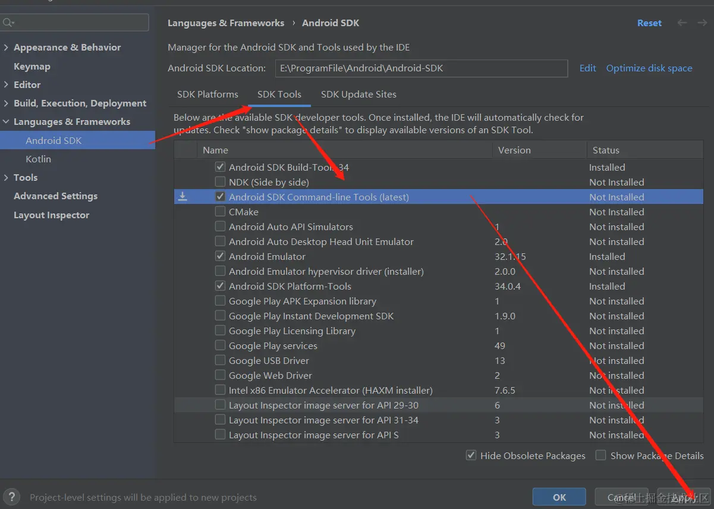Click the search magnifier icon in settings
Image resolution: width=714 pixels, height=509 pixels.
(8, 23)
